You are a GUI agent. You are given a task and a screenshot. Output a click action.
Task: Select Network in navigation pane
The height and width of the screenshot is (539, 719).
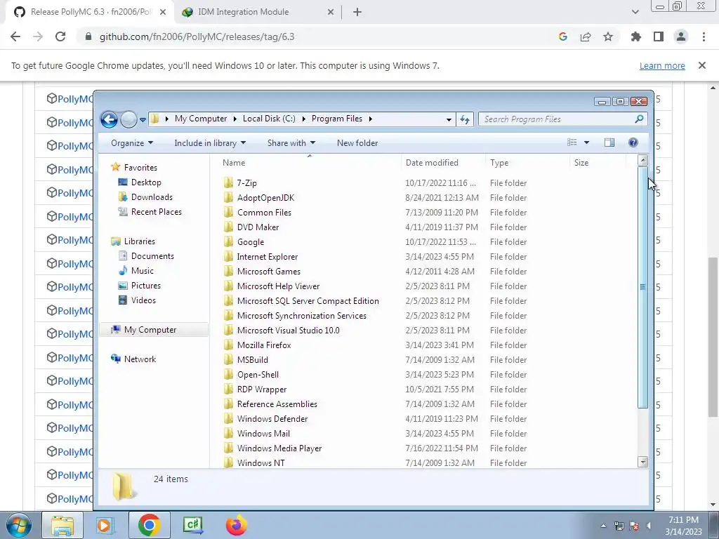[140, 359]
